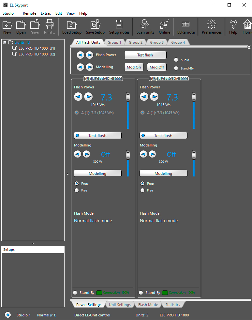Select Free modelling mode for U1

(77, 190)
